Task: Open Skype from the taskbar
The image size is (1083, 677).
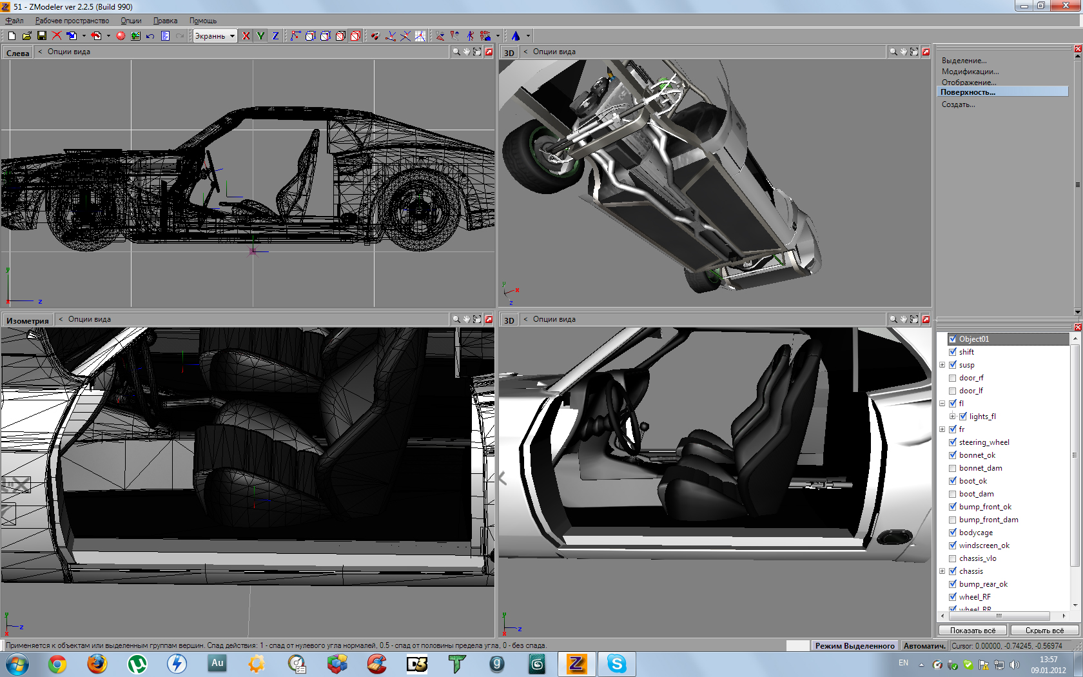Action: coord(616,663)
